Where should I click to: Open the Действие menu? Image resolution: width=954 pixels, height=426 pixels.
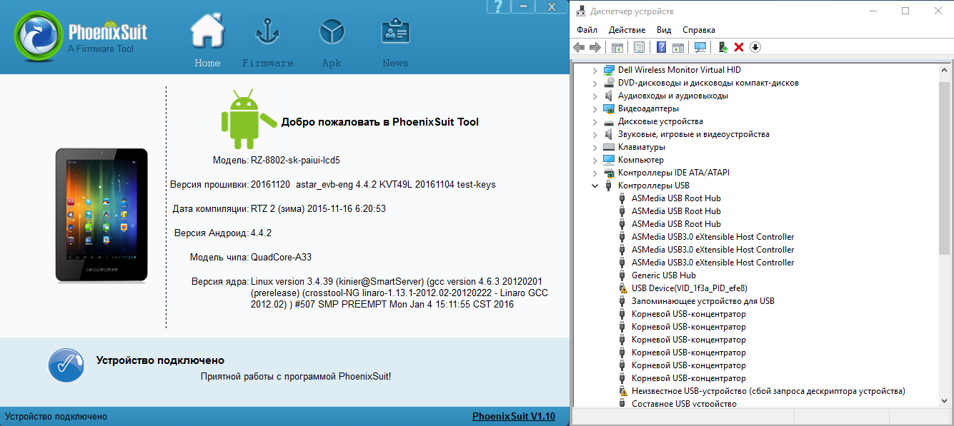[627, 30]
